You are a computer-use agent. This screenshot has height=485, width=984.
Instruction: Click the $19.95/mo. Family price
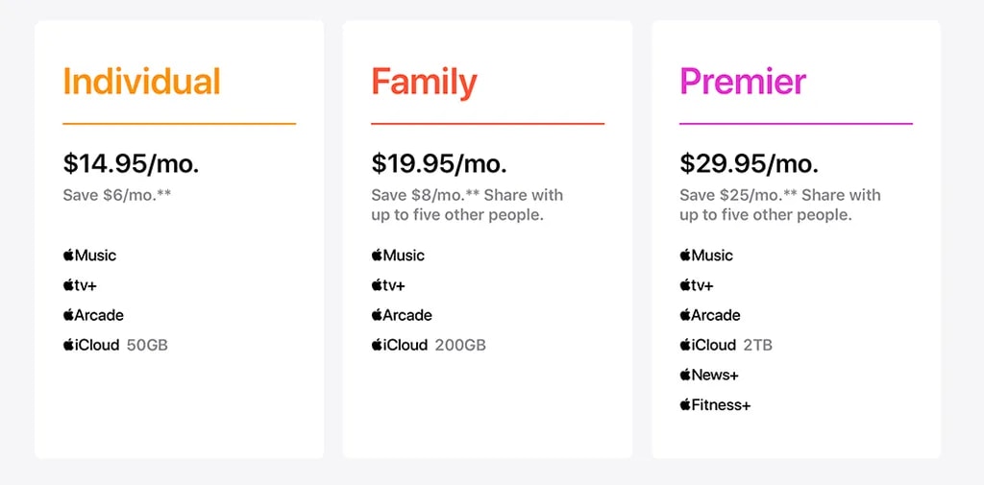(x=439, y=163)
